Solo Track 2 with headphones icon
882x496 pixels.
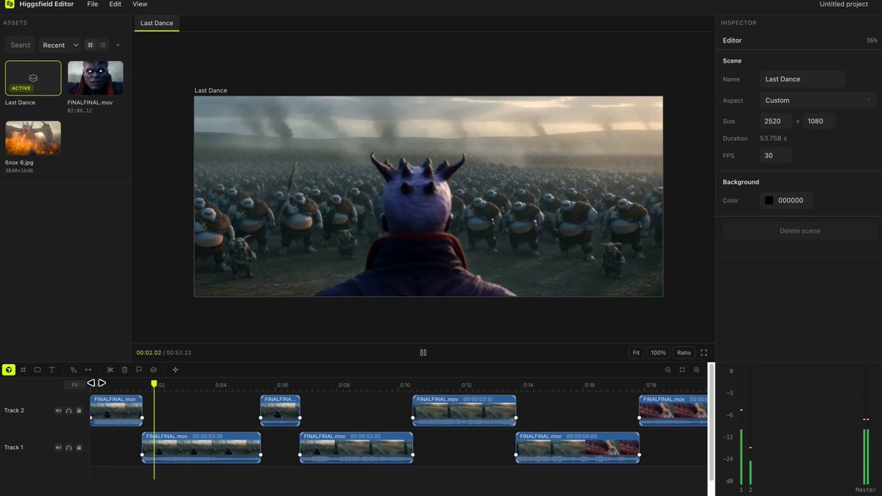(68, 411)
